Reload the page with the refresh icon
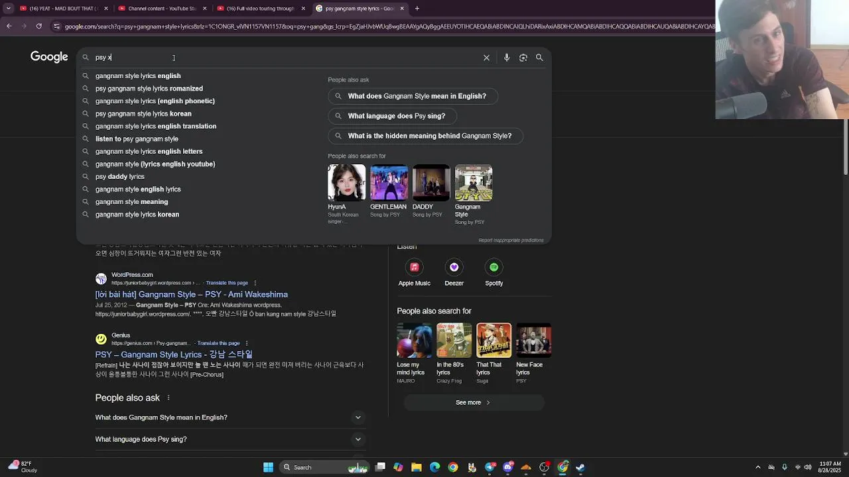 [39, 26]
